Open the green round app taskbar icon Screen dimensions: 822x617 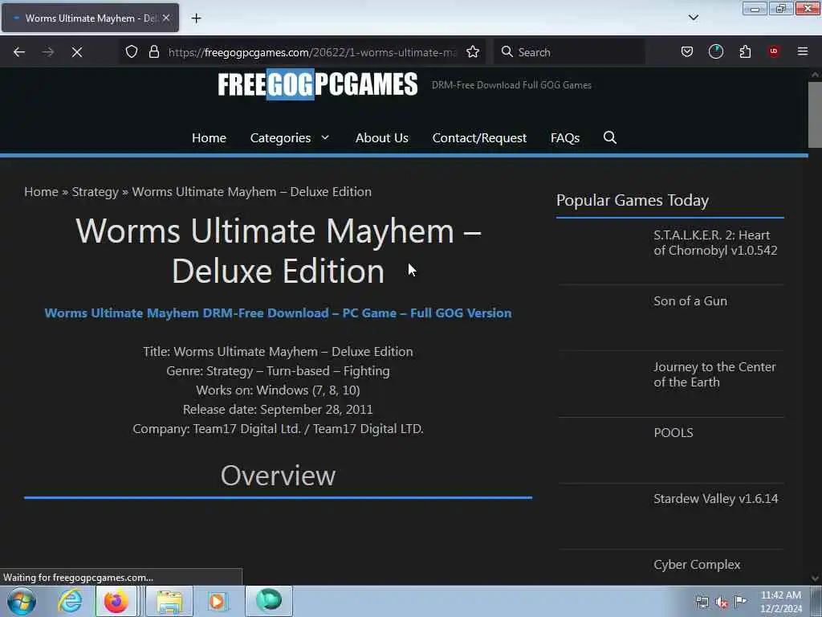click(269, 601)
